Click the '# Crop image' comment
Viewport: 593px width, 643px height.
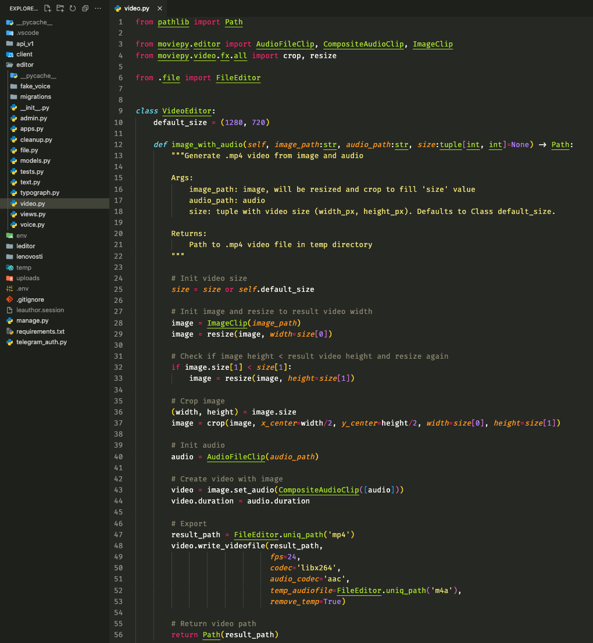point(198,401)
